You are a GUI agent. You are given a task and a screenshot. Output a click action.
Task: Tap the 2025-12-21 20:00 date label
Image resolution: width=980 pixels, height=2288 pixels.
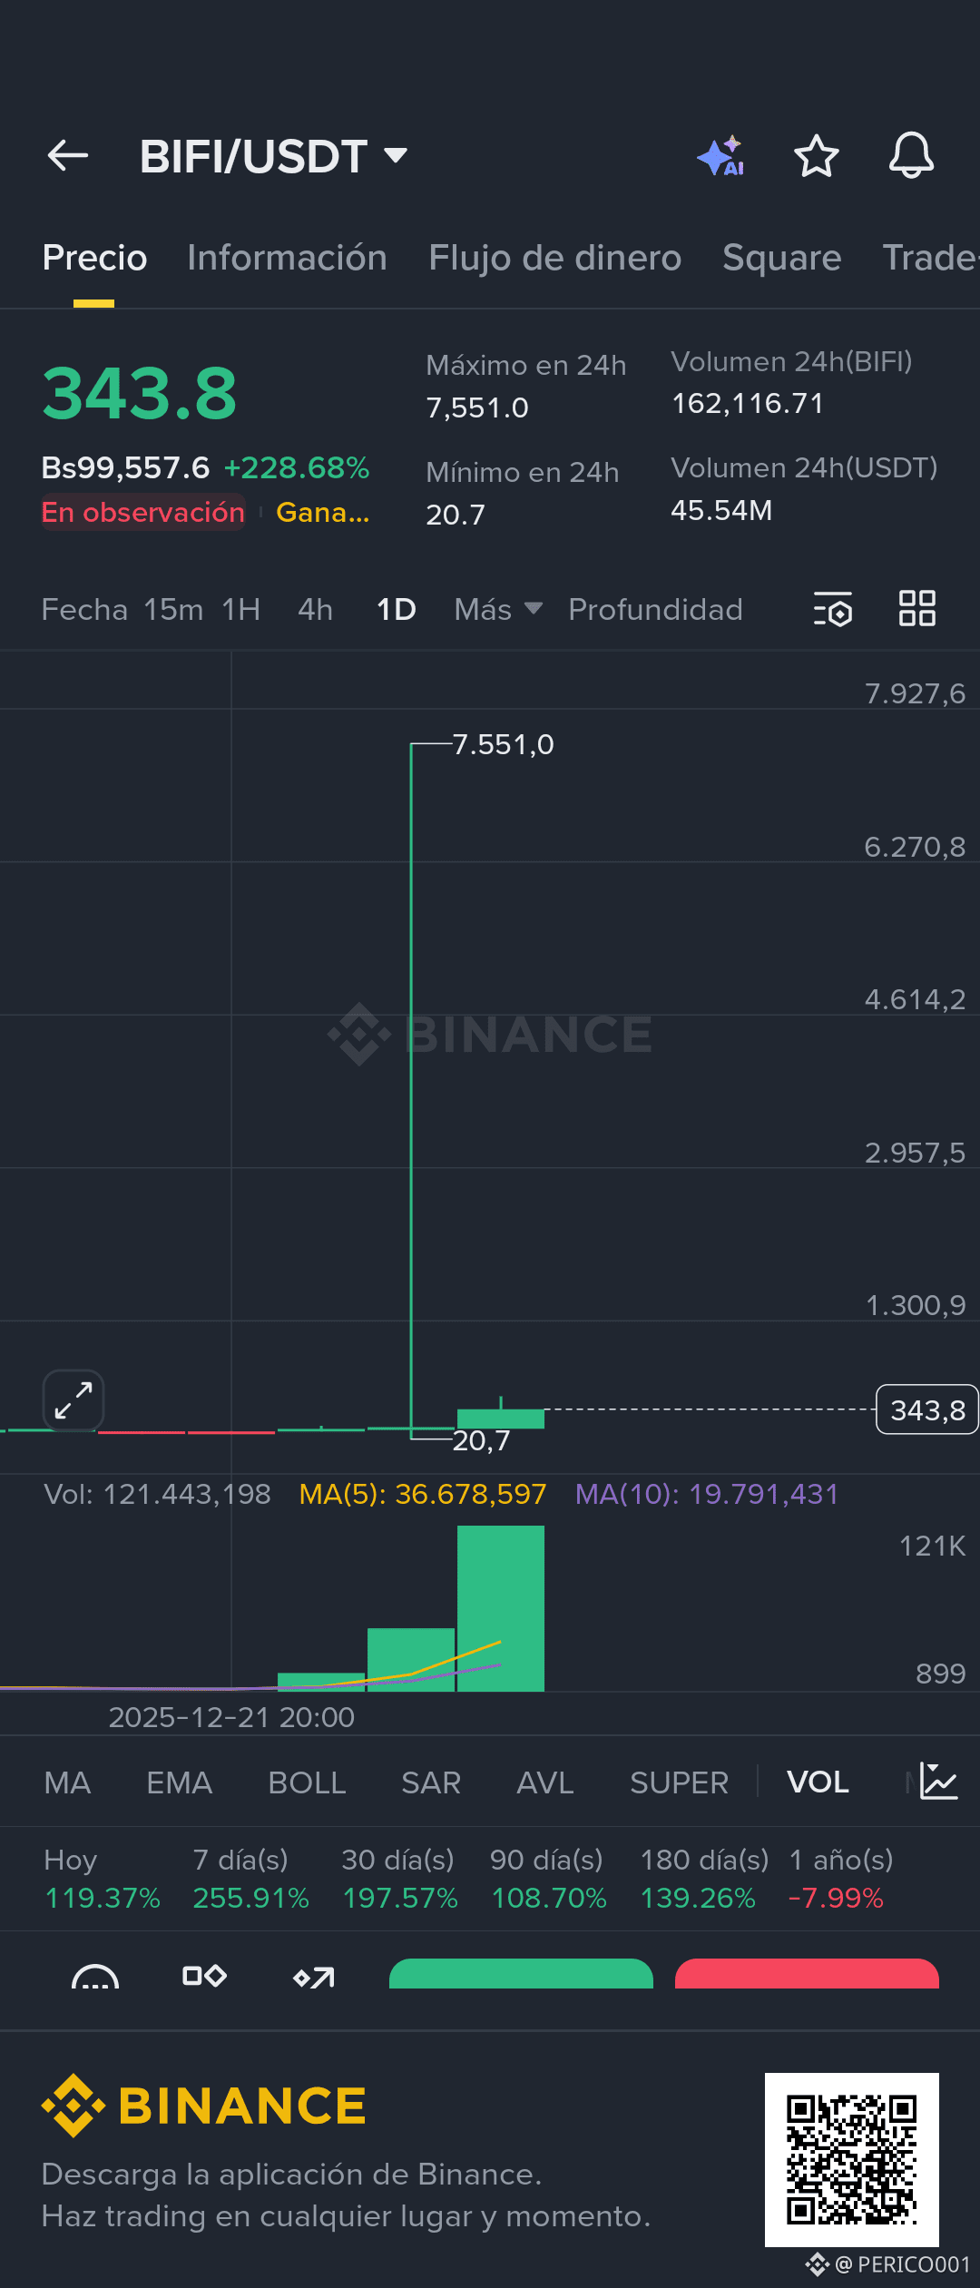click(231, 1717)
